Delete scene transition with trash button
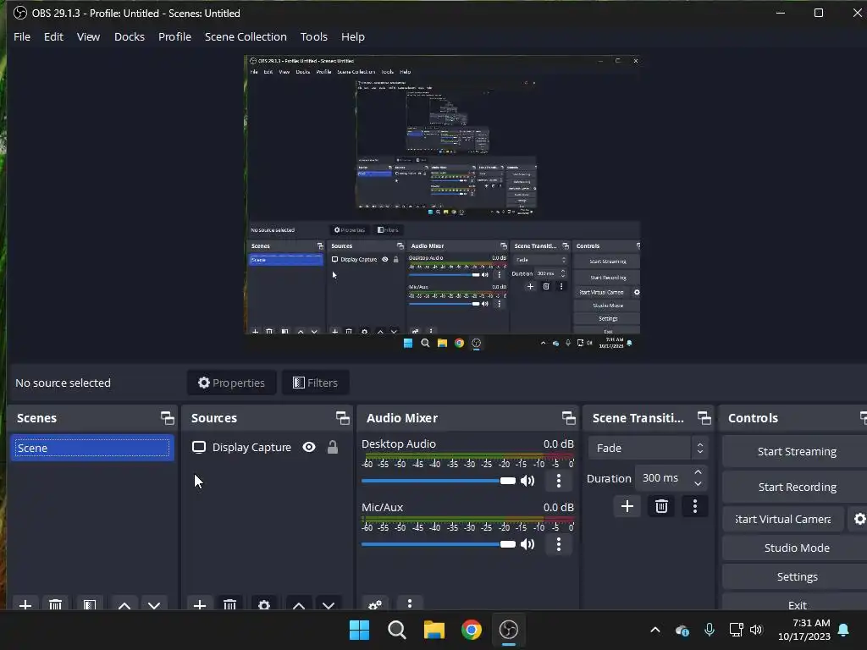 point(661,506)
